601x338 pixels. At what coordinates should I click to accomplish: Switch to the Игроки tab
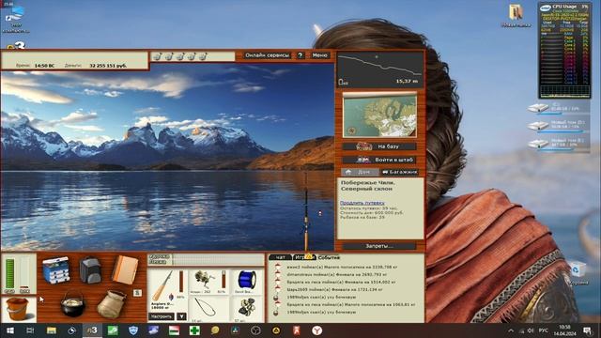tap(303, 257)
